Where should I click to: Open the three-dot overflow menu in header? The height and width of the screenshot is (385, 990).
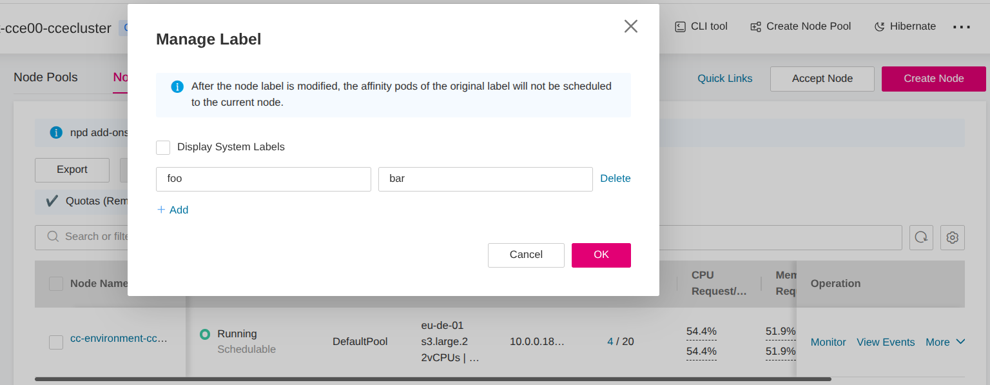pos(961,27)
